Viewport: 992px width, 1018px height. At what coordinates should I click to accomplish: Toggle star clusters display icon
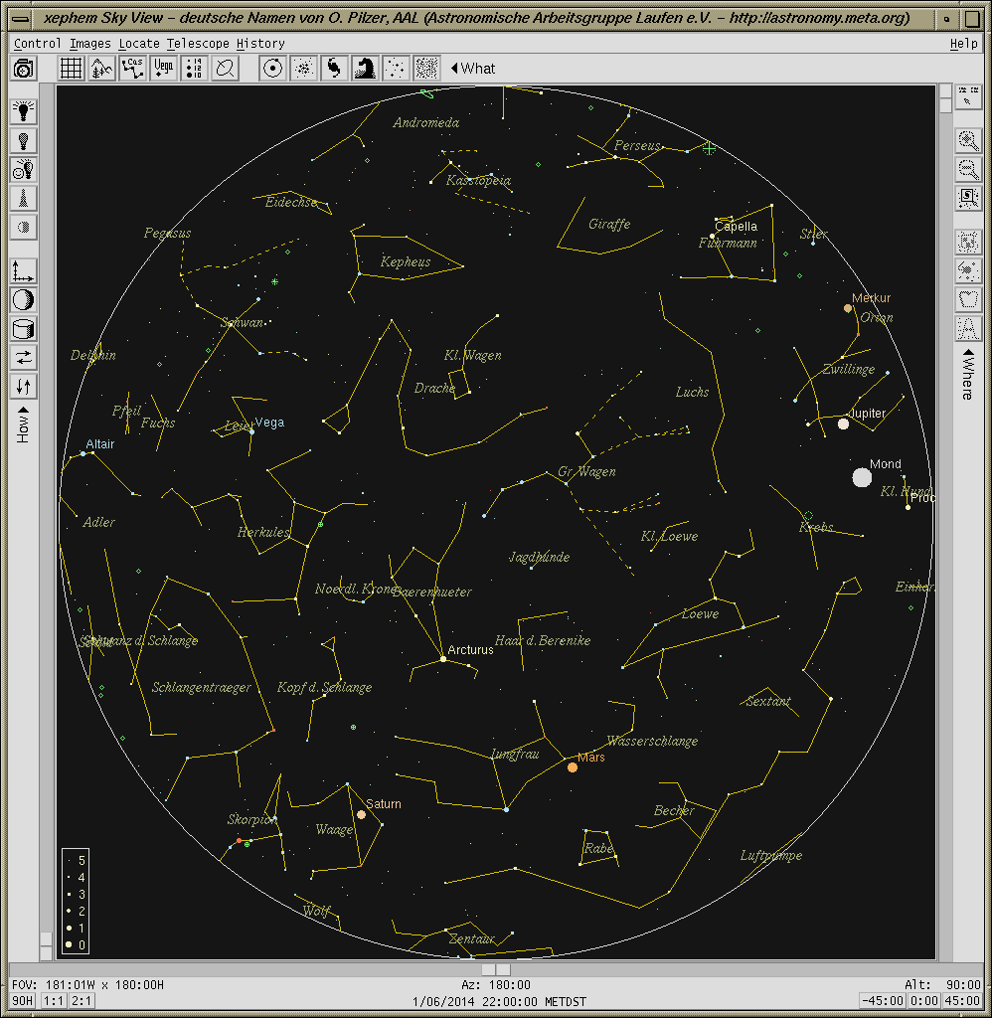303,69
